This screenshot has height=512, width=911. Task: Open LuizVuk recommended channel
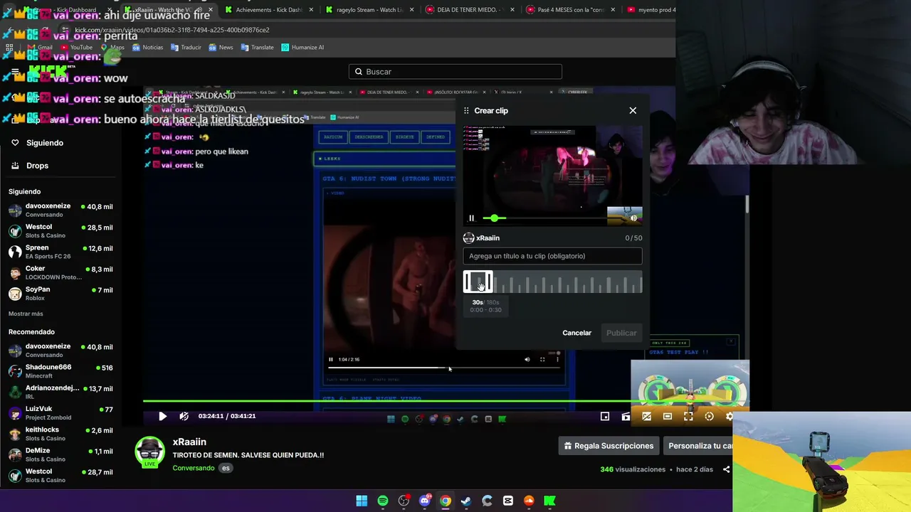(60, 412)
